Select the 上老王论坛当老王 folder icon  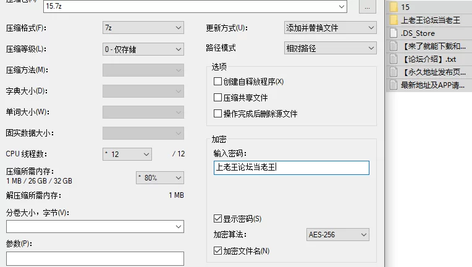[x=394, y=20]
